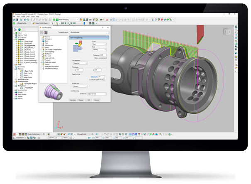251x184 pixels.
Task: Click the simulation play button
Action: [68, 23]
